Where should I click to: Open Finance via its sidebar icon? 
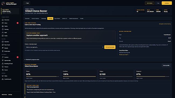point(3,67)
